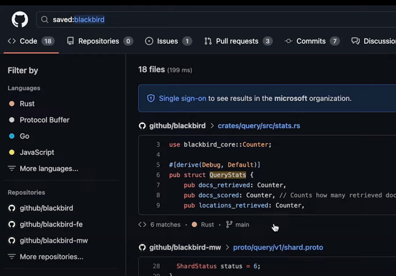Click the shield icon in sign-on banner
The image size is (396, 276).
pos(151,98)
